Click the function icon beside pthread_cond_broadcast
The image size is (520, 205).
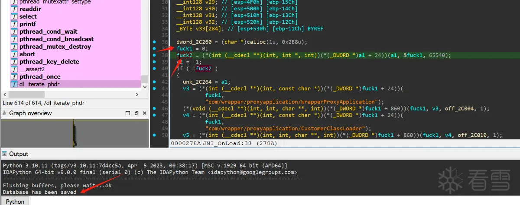(14, 39)
